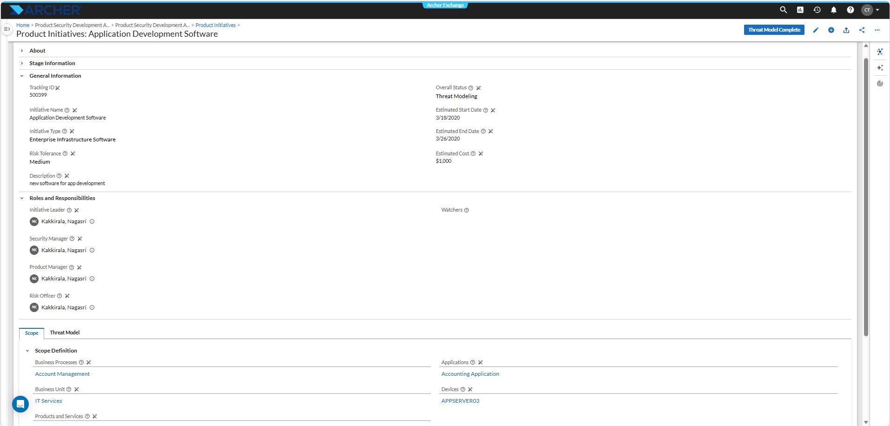The image size is (890, 426).
Task: Click the Medium risk tolerance value
Action: [x=40, y=162]
